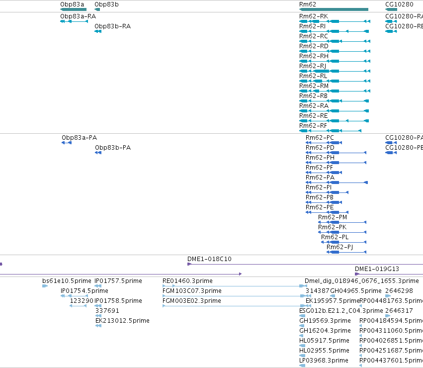
Task: Select protein Obp83b-PA
Action: click(113, 148)
